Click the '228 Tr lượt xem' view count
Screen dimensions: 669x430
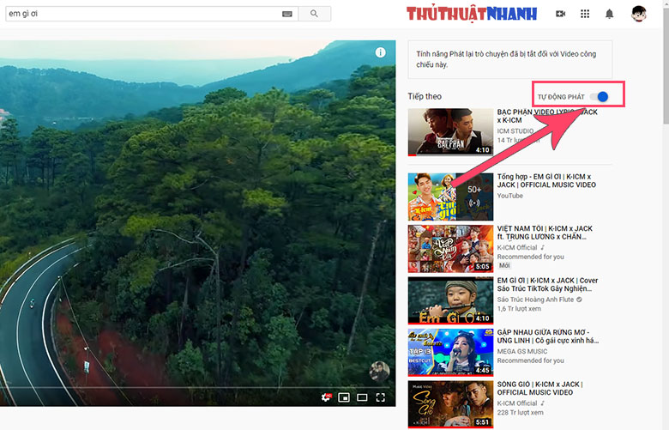[x=520, y=413]
